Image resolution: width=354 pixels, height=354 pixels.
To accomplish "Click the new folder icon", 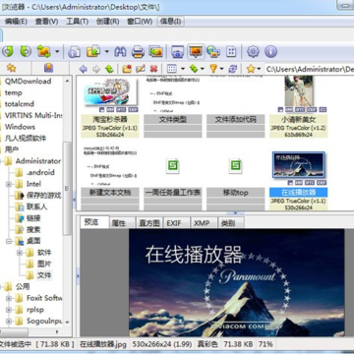I will click(x=127, y=69).
